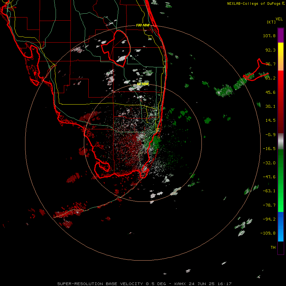This screenshot has width=286, height=286.
Task: Click the Super-Resolution Base Velocity caption
Action: (x=144, y=284)
